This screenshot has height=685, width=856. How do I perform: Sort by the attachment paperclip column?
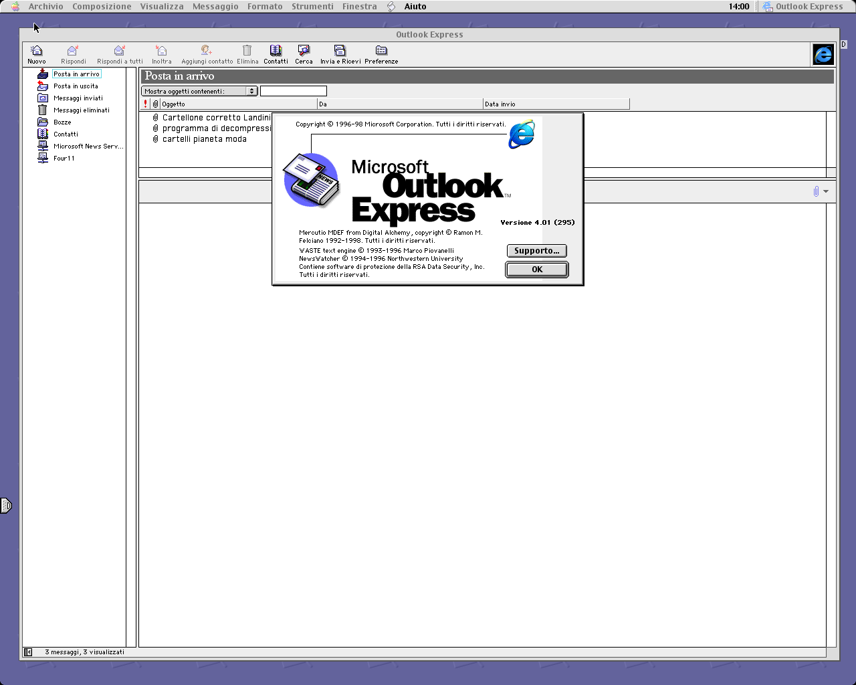[156, 104]
